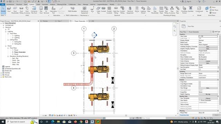Image resolution: width=221 pixels, height=124 pixels.
Task: Click the Set work plane icon
Action: point(207,9)
